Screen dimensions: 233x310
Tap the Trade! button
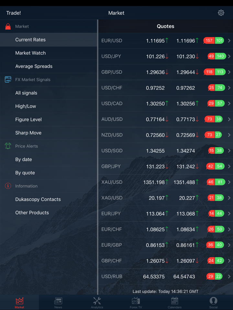pos(14,13)
